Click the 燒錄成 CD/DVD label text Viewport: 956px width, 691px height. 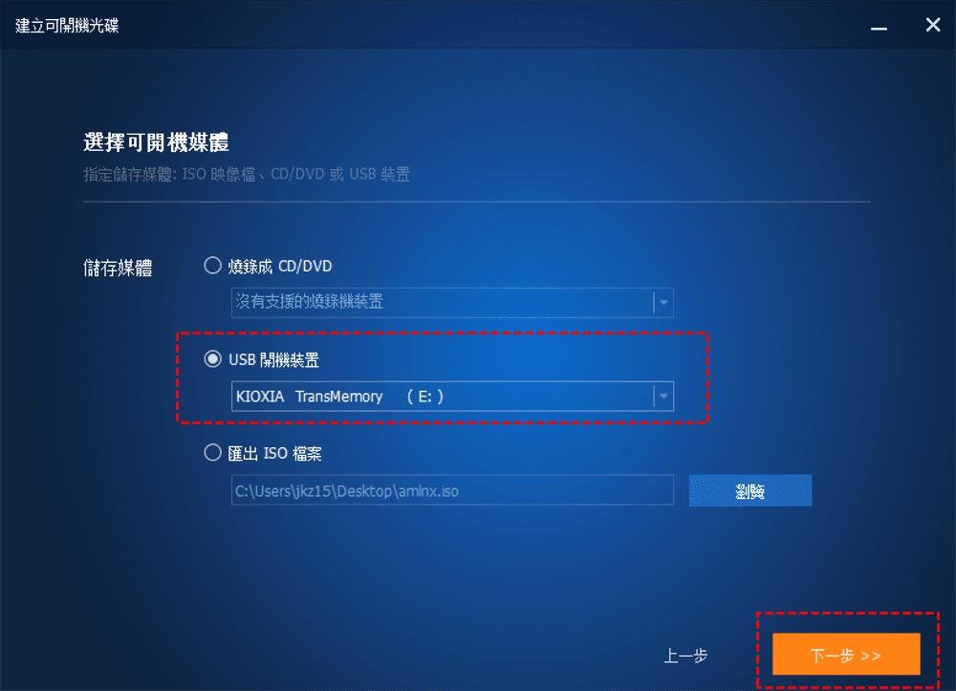[280, 267]
